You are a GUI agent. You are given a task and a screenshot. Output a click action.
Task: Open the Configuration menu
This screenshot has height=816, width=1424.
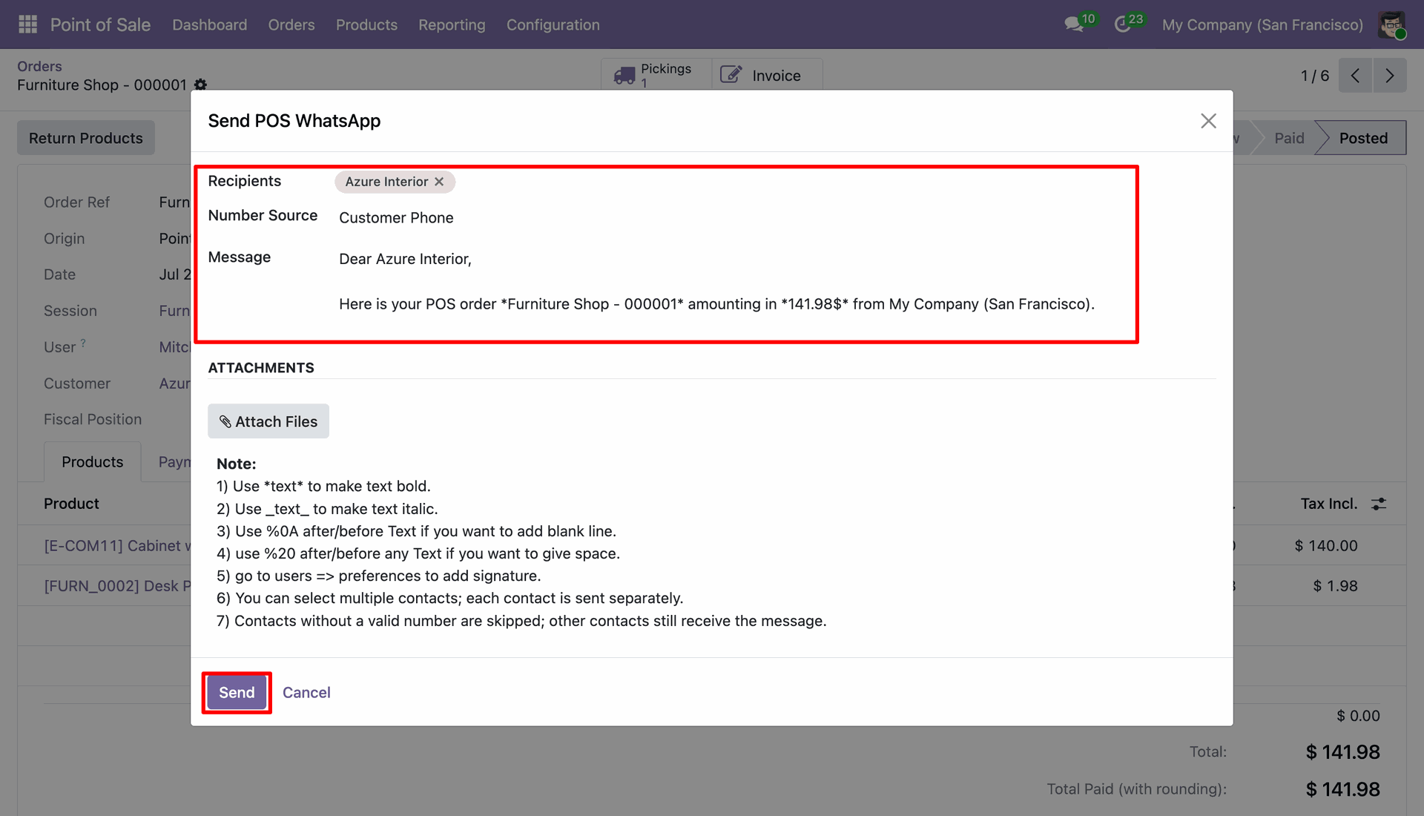pyautogui.click(x=553, y=24)
